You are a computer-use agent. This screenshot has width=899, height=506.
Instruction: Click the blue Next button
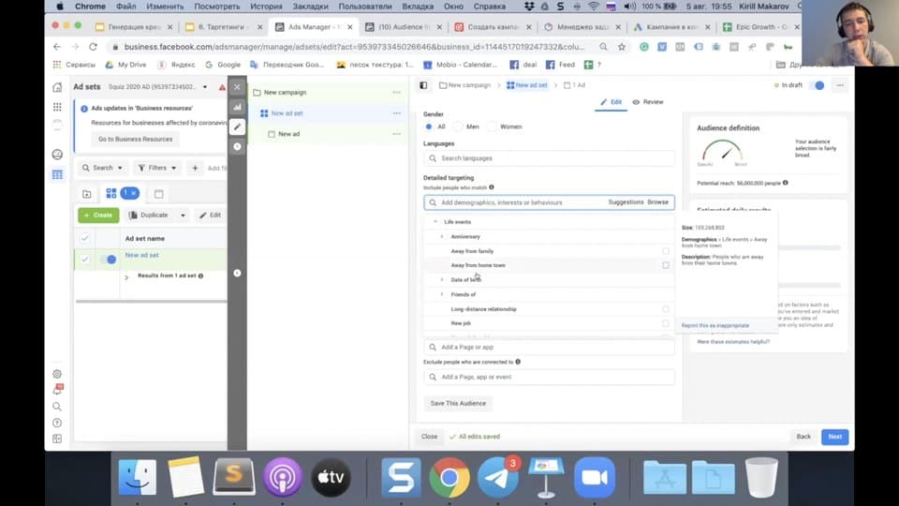point(834,437)
